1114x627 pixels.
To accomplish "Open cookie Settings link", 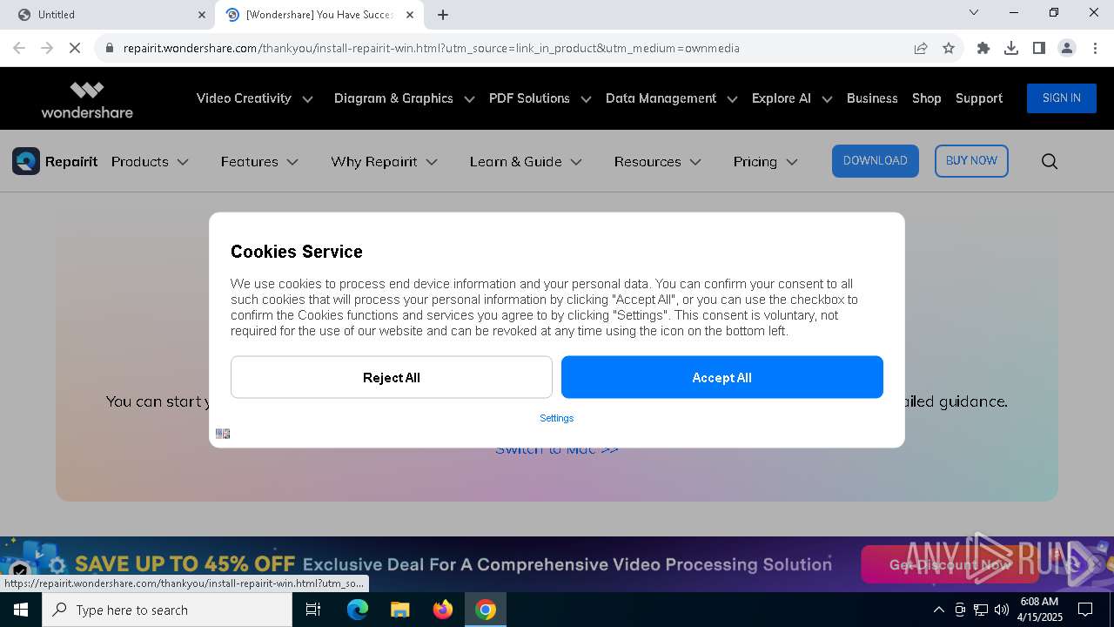I will [557, 418].
